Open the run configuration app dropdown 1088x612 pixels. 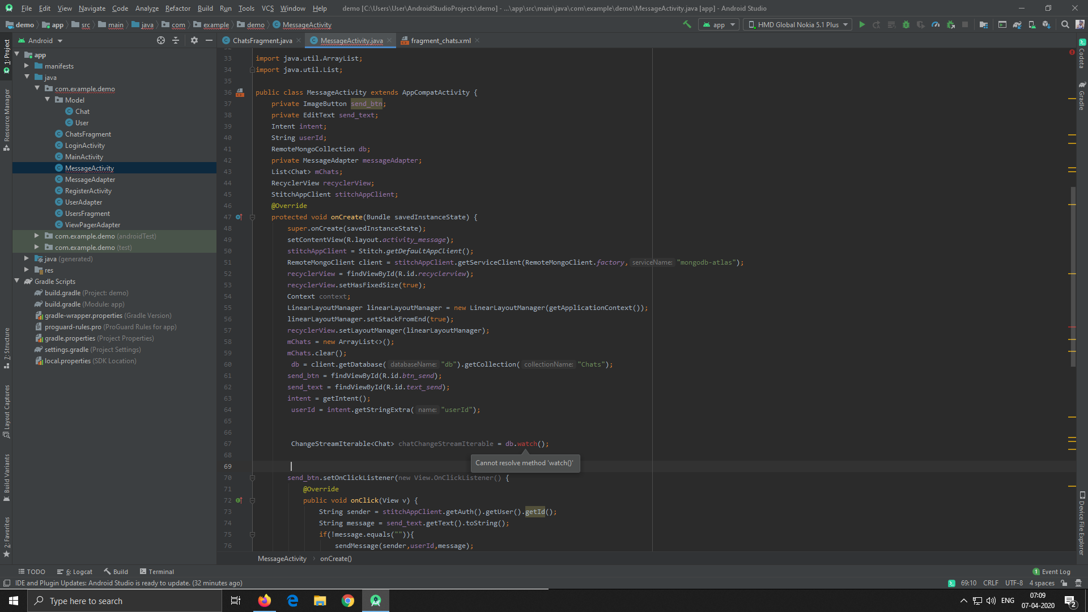(718, 24)
